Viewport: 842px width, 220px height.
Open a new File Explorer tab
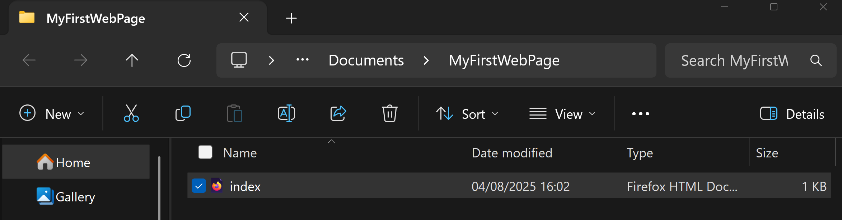291,18
